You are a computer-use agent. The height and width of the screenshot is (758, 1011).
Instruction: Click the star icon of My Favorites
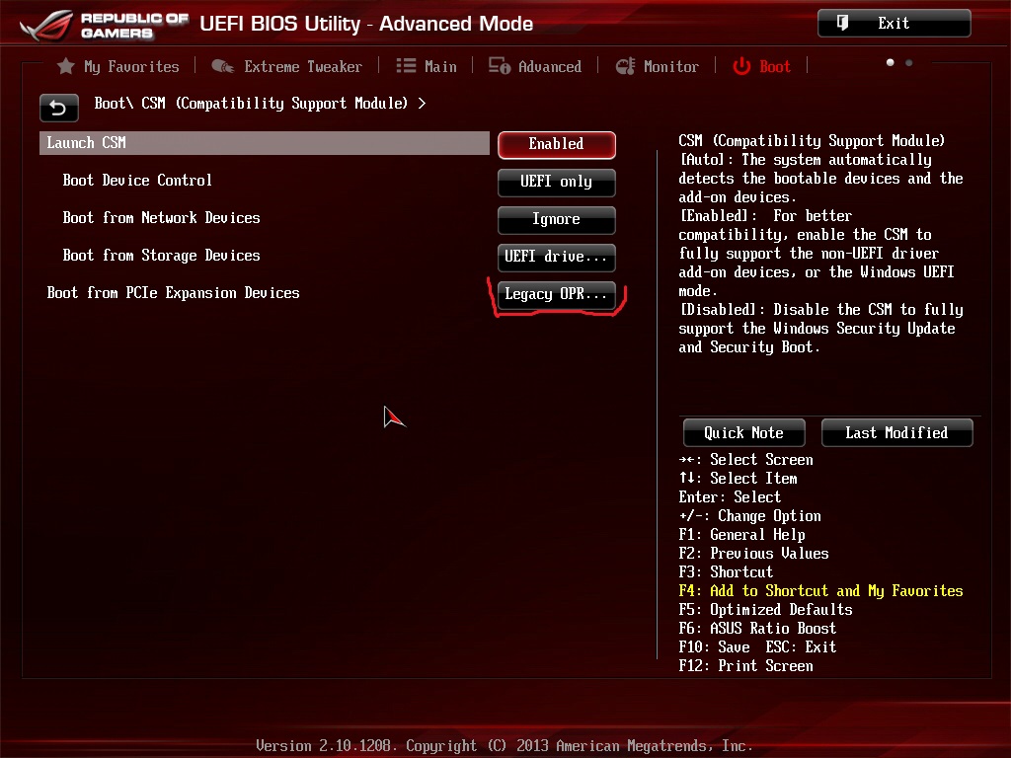pyautogui.click(x=66, y=66)
